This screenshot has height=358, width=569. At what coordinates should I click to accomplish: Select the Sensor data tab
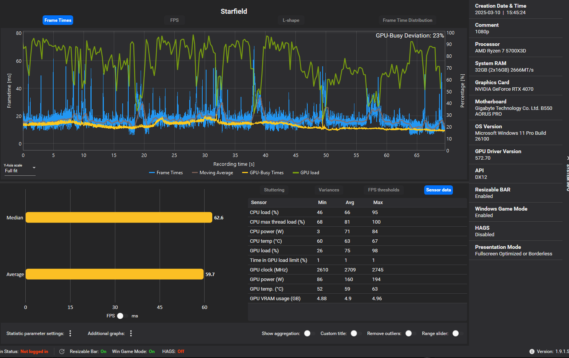pyautogui.click(x=438, y=190)
